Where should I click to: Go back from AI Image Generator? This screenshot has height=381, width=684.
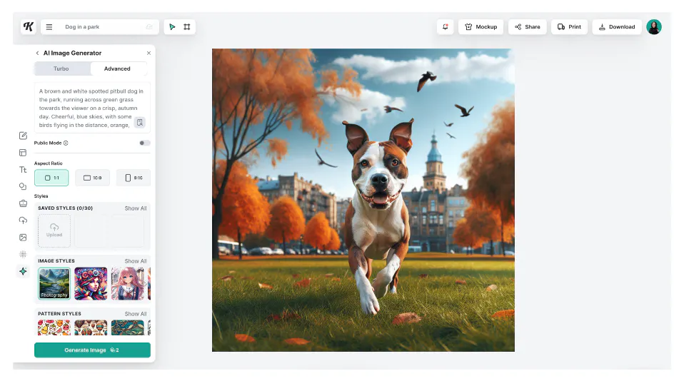[x=38, y=54]
